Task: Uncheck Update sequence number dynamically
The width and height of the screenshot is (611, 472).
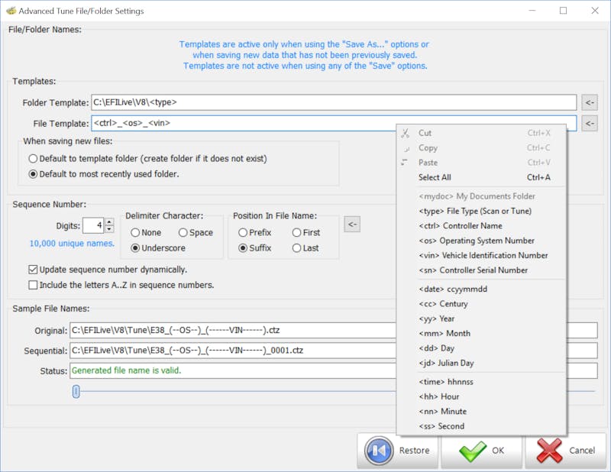Action: coord(33,270)
